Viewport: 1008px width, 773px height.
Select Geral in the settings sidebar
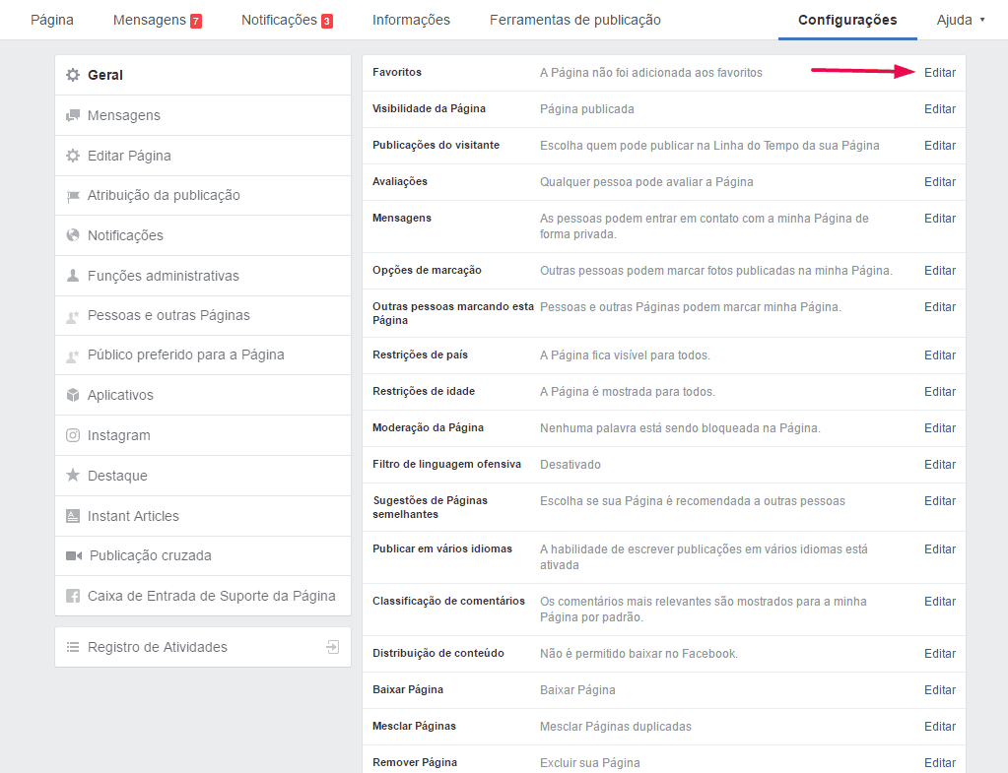[203, 75]
